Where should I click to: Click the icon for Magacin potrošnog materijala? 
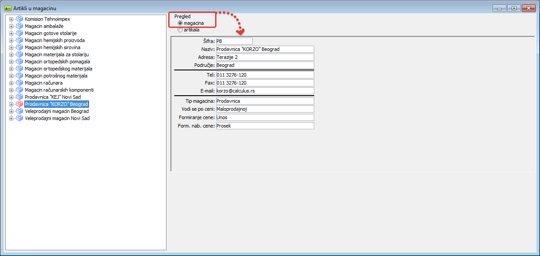tap(19, 76)
